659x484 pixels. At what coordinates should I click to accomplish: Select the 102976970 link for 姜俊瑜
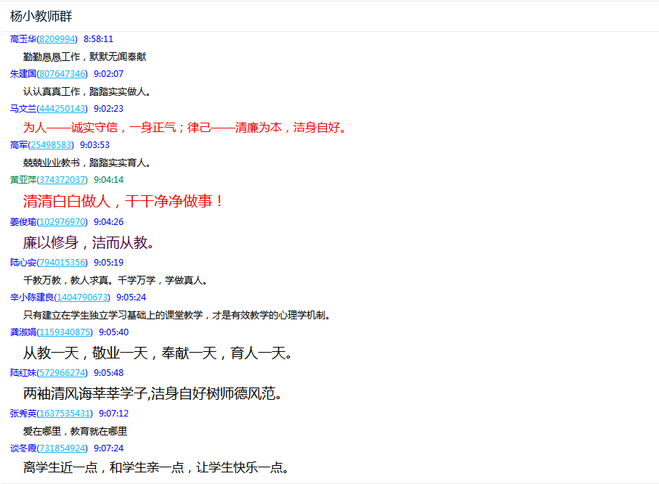pyautogui.click(x=62, y=222)
